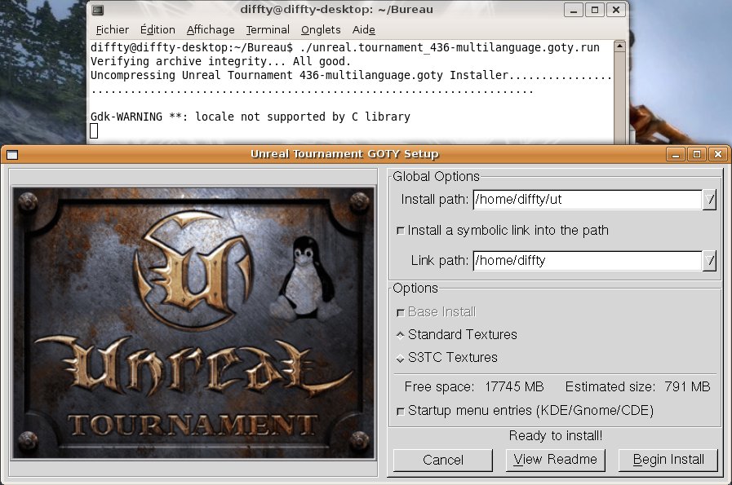Image resolution: width=732 pixels, height=485 pixels.
Task: Open the Fichier menu in the terminal
Action: [x=112, y=30]
